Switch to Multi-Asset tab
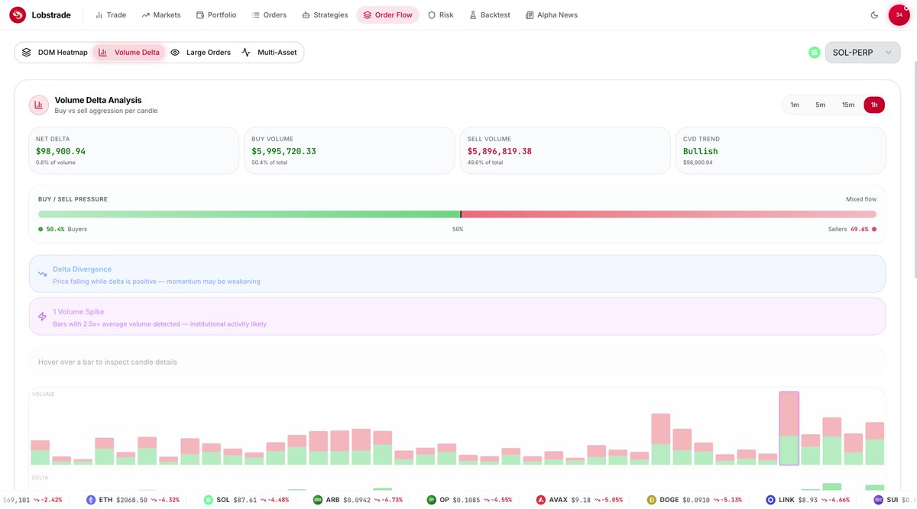 tap(269, 53)
